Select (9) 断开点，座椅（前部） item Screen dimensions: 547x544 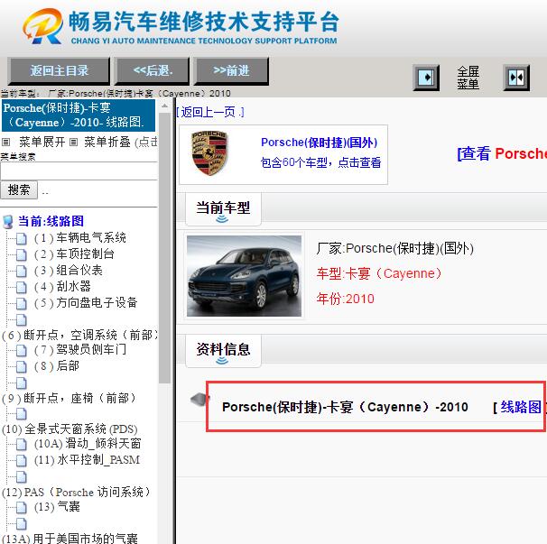tap(69, 398)
